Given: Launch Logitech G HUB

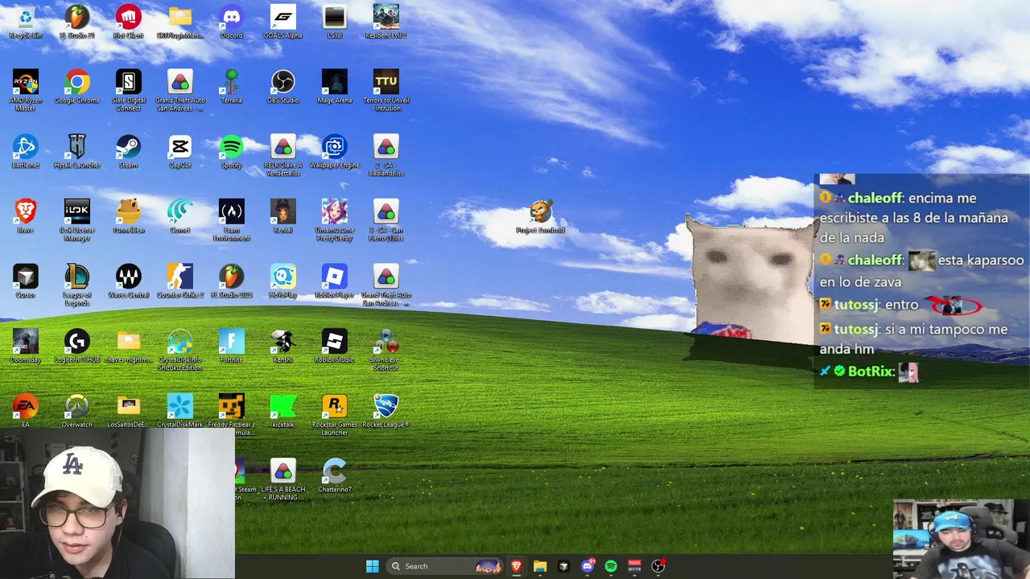Looking at the screenshot, I should [77, 346].
